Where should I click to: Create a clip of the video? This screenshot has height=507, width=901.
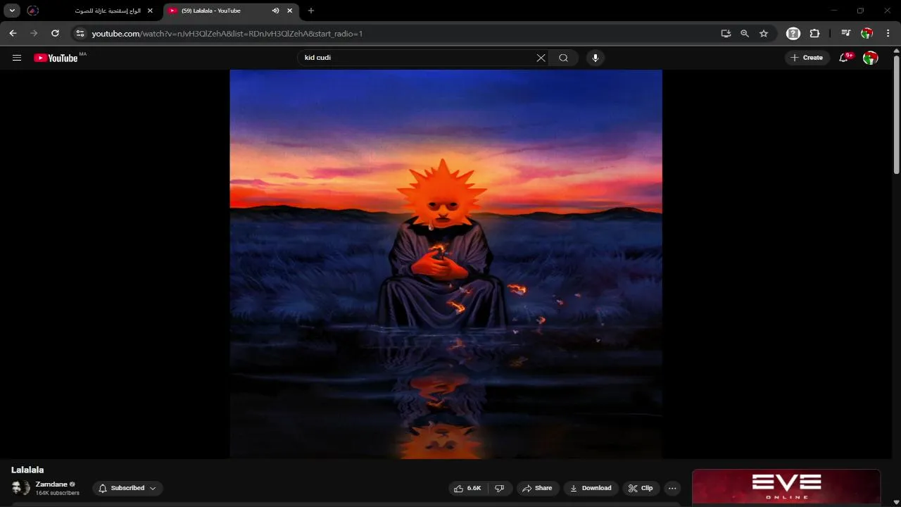(641, 488)
